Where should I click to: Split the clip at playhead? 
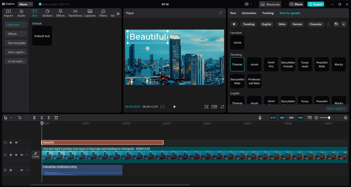point(34,118)
